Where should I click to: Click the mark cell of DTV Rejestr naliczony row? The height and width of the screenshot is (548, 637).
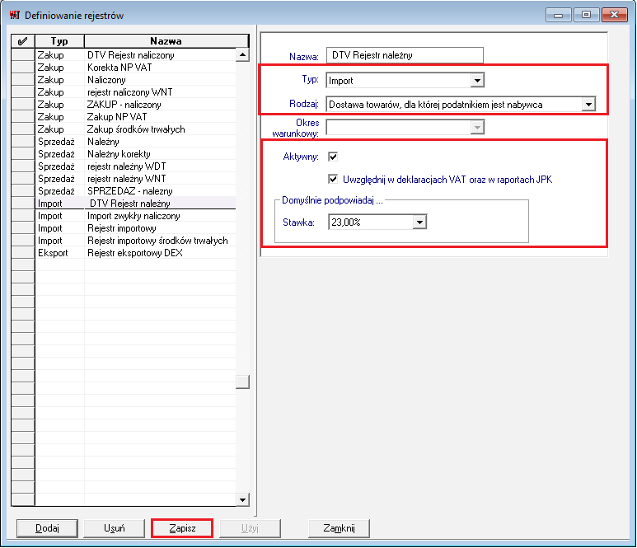[x=23, y=55]
